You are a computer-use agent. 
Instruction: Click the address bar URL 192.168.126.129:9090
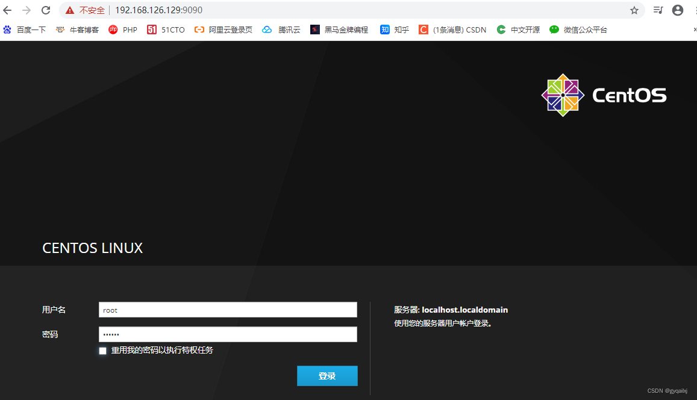pos(158,10)
